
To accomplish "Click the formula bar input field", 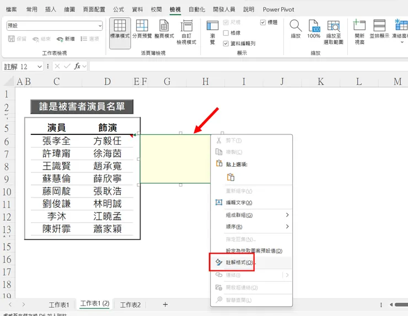I will (249, 66).
